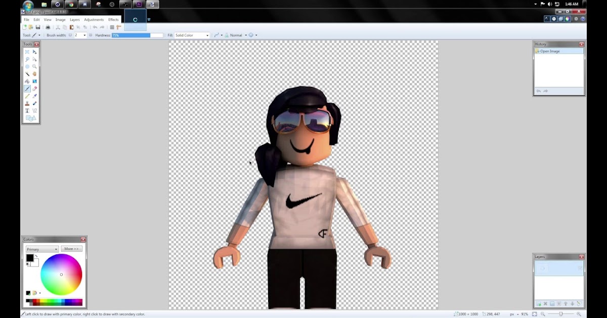Select the Recolor tool

coord(34,103)
